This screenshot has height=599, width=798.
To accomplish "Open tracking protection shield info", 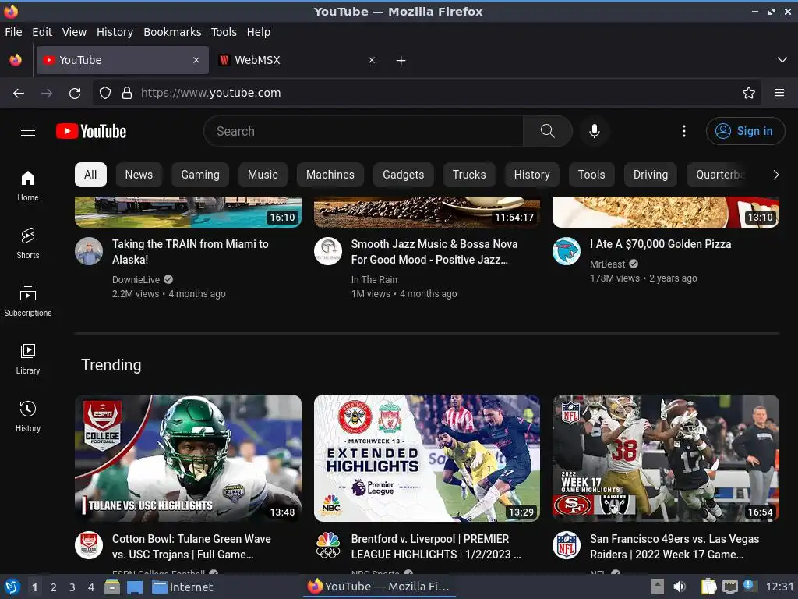I will [105, 94].
